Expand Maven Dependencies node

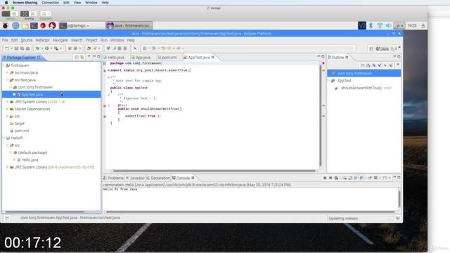pyautogui.click(x=7, y=109)
